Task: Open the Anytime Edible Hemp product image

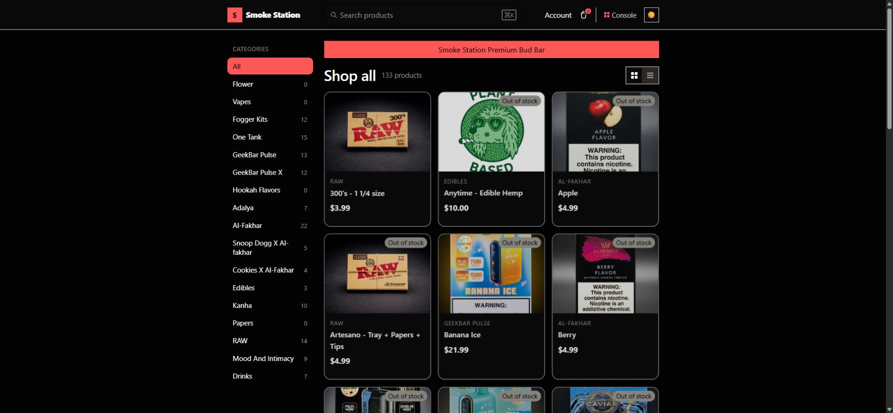Action: point(491,132)
